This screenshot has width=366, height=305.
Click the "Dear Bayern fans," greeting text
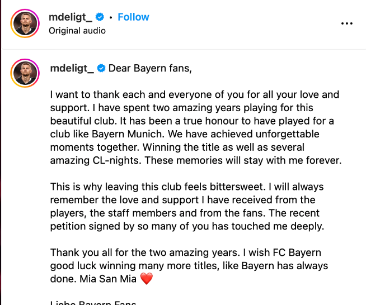click(x=150, y=69)
